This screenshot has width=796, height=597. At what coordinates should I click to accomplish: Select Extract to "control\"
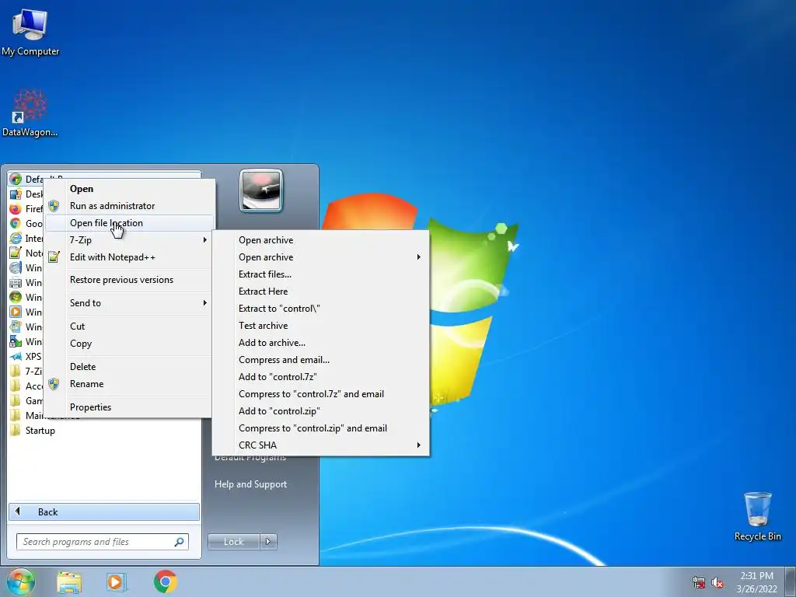(x=321, y=309)
